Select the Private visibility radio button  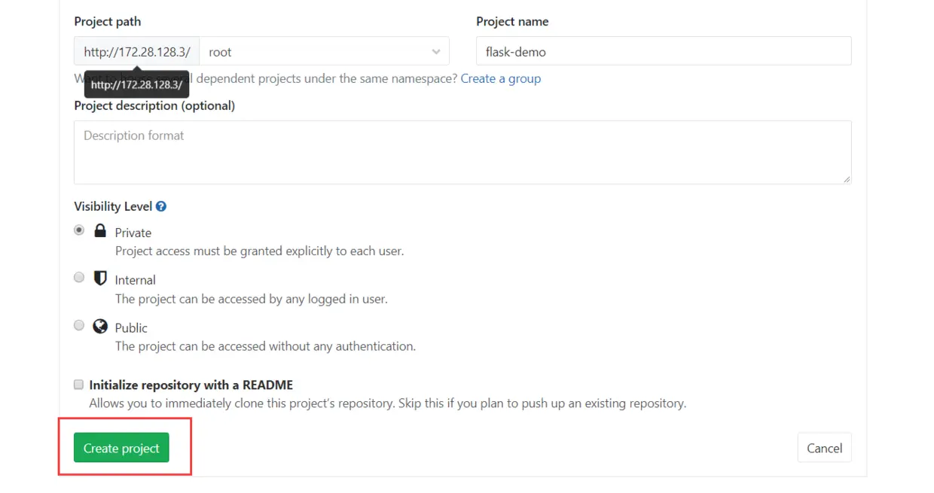(x=79, y=231)
